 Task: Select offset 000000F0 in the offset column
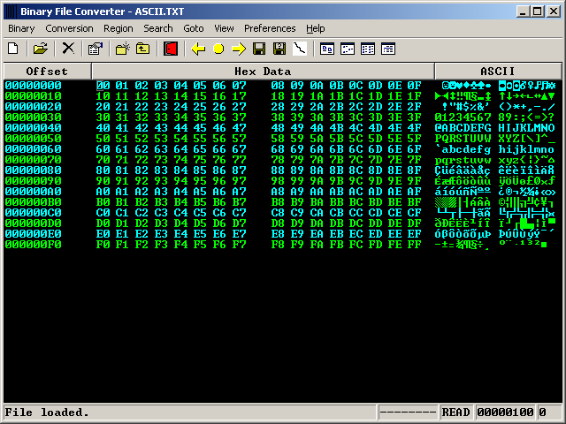tap(34, 245)
